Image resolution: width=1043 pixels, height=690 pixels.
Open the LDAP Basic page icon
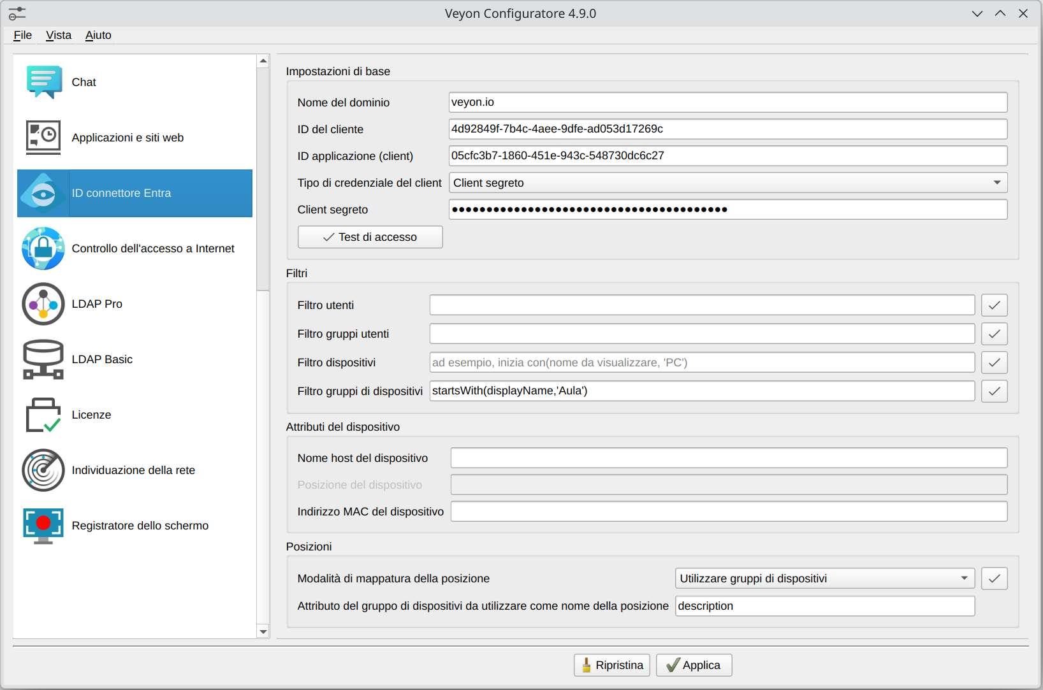click(x=43, y=359)
